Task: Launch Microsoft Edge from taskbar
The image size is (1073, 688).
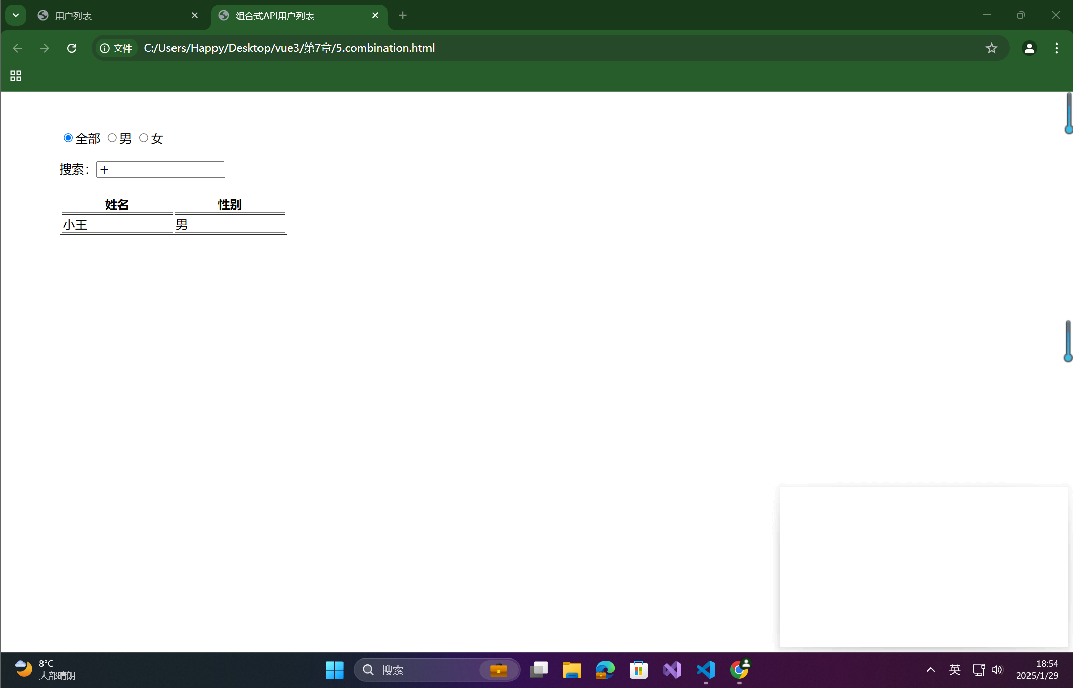Action: 606,670
